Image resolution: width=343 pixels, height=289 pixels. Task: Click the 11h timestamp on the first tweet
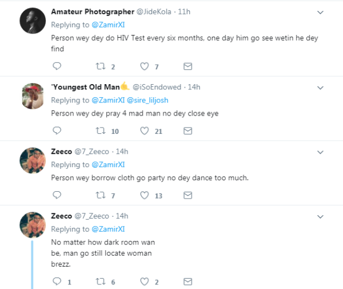click(186, 11)
